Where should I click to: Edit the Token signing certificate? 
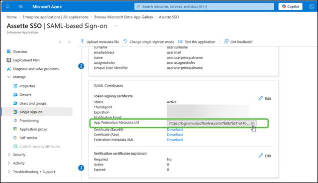265,98
